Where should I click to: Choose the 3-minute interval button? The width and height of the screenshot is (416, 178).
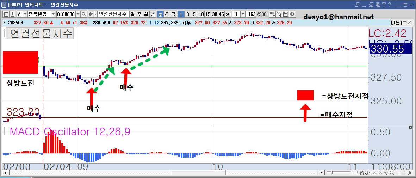point(188,14)
